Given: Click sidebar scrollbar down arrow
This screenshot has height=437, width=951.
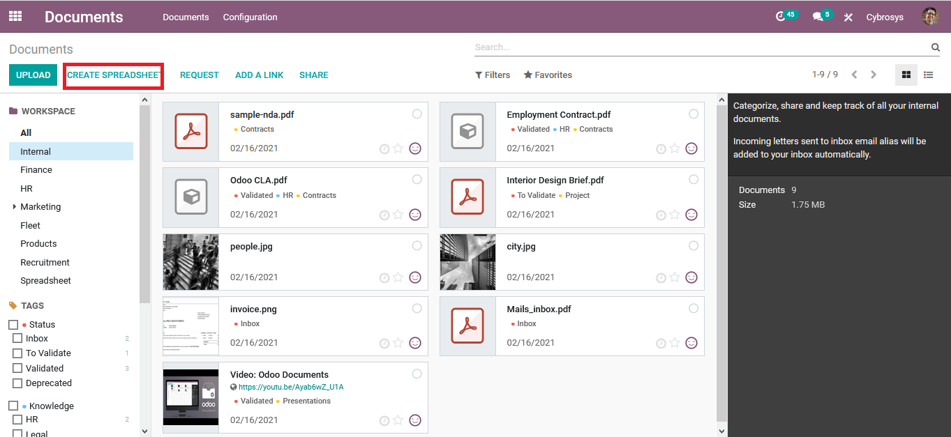Looking at the screenshot, I should tap(145, 431).
